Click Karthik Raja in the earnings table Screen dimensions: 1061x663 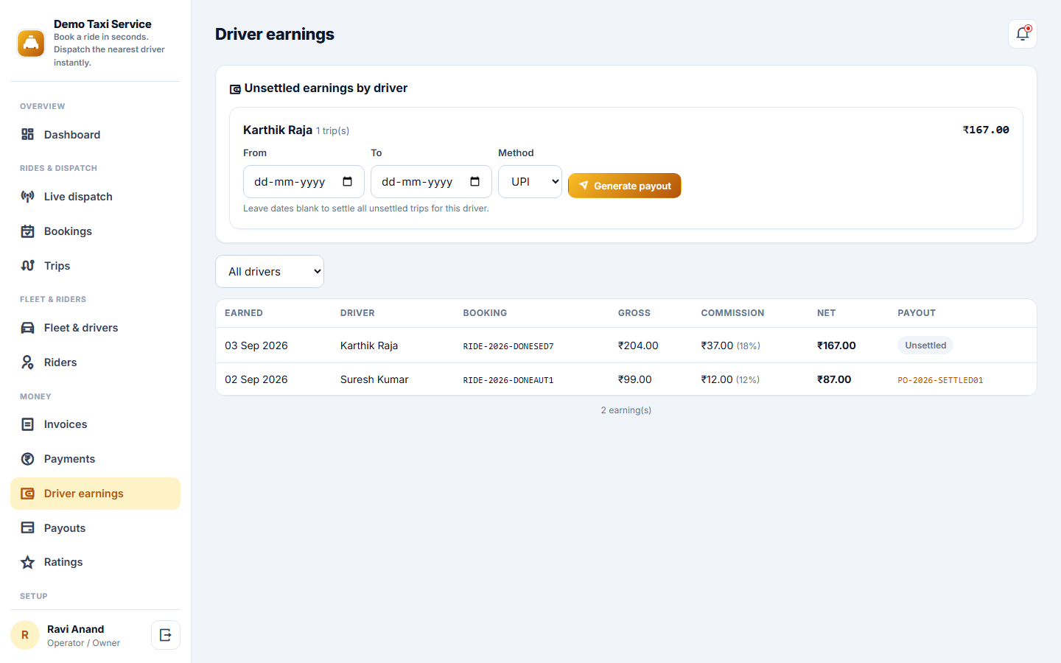pyautogui.click(x=369, y=345)
